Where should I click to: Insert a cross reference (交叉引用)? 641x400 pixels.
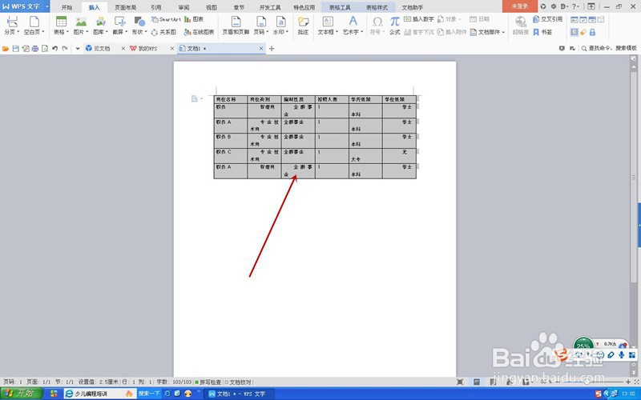(x=548, y=19)
